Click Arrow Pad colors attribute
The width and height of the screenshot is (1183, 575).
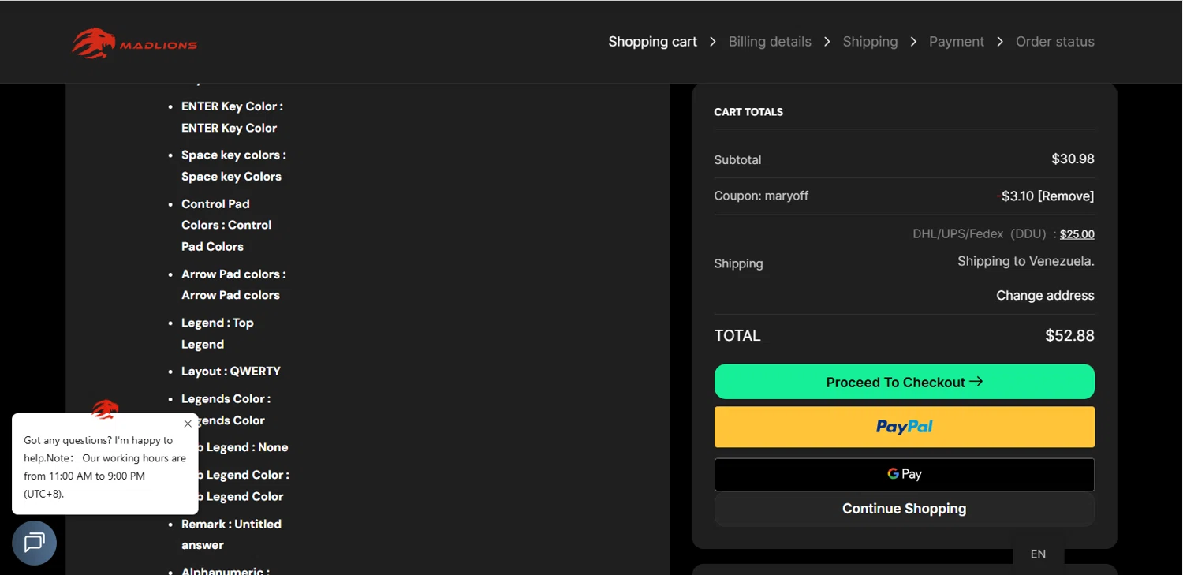[x=233, y=285]
